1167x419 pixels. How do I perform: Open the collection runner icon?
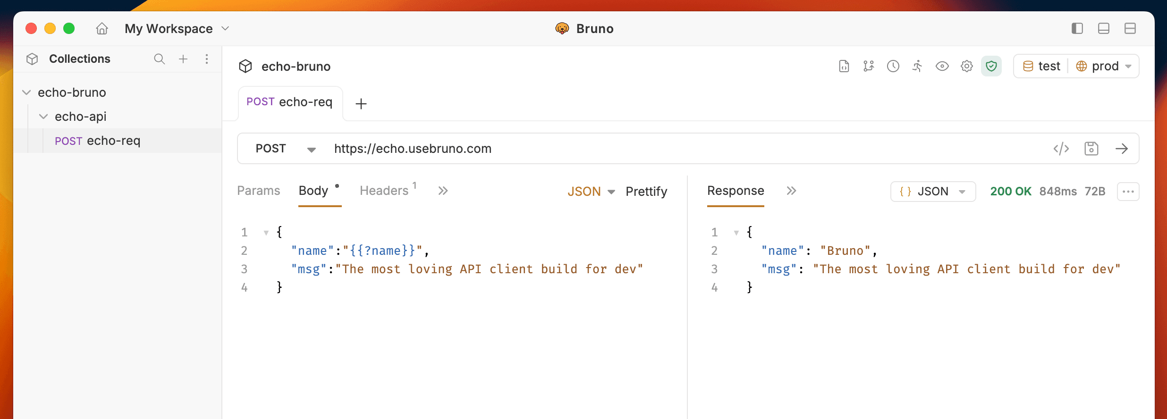click(917, 66)
